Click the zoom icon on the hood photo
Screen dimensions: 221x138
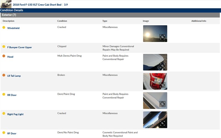pyautogui.click(x=162, y=66)
